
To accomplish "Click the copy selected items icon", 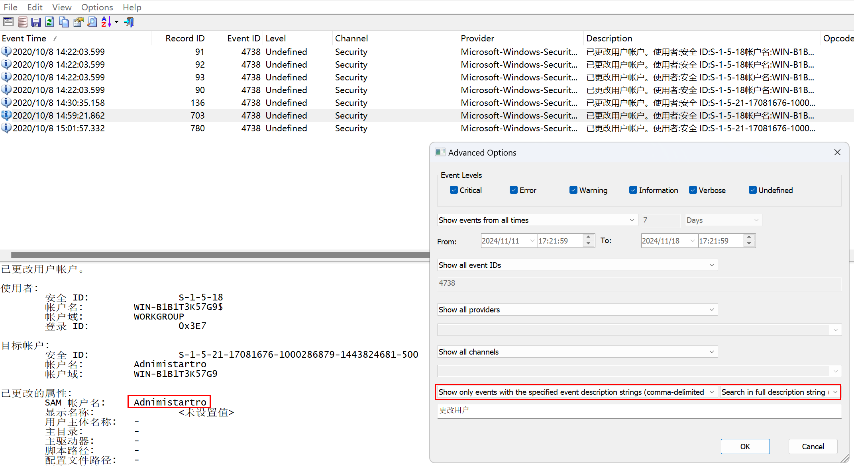I will point(64,22).
